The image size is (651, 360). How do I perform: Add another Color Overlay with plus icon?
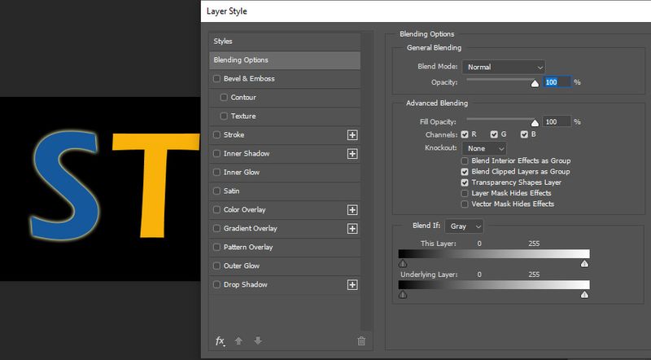pyautogui.click(x=352, y=210)
